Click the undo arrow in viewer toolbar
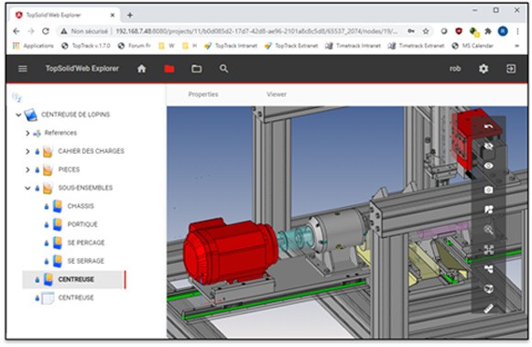 pyautogui.click(x=489, y=126)
